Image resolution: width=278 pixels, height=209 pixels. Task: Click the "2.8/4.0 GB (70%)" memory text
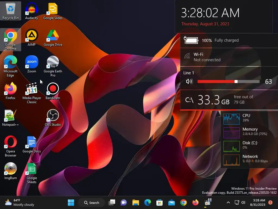[x=255, y=134]
